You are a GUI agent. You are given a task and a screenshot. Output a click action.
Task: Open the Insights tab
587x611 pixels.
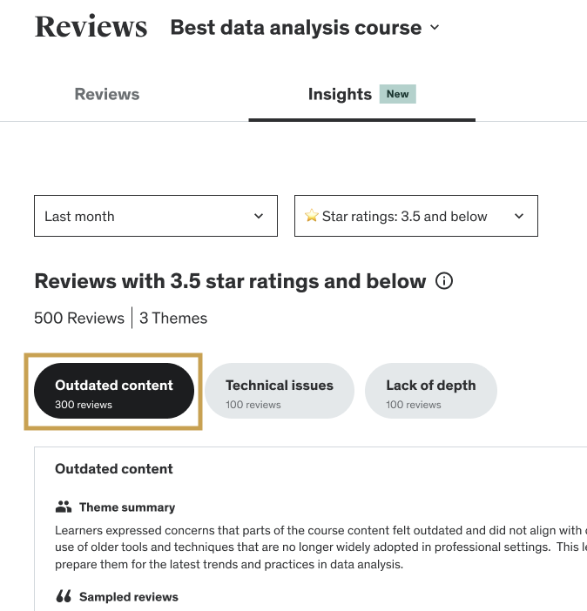coord(340,94)
